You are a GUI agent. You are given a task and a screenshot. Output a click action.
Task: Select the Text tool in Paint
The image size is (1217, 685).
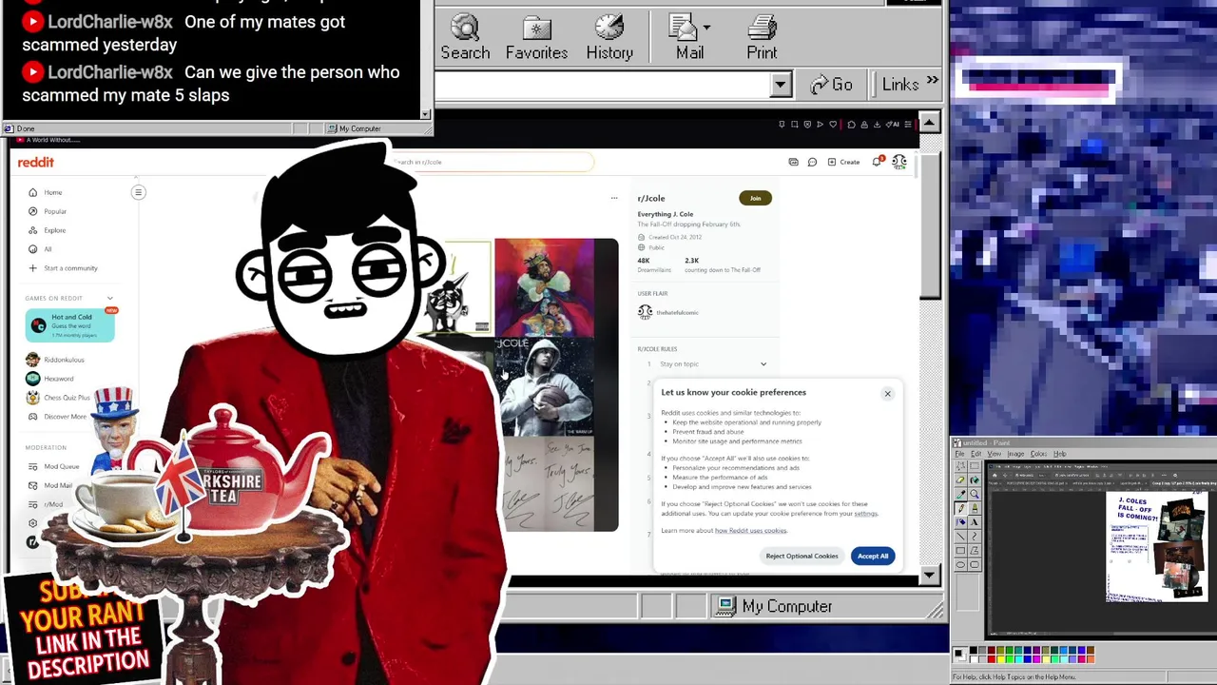point(975,522)
